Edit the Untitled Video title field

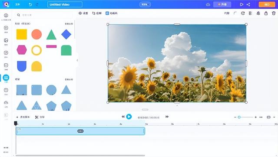65,4
